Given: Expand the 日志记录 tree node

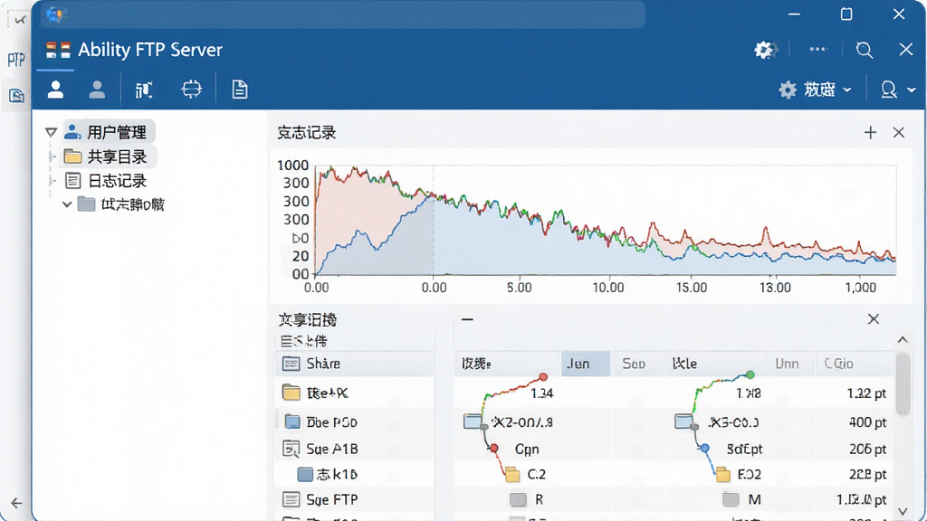Looking at the screenshot, I should 53,181.
